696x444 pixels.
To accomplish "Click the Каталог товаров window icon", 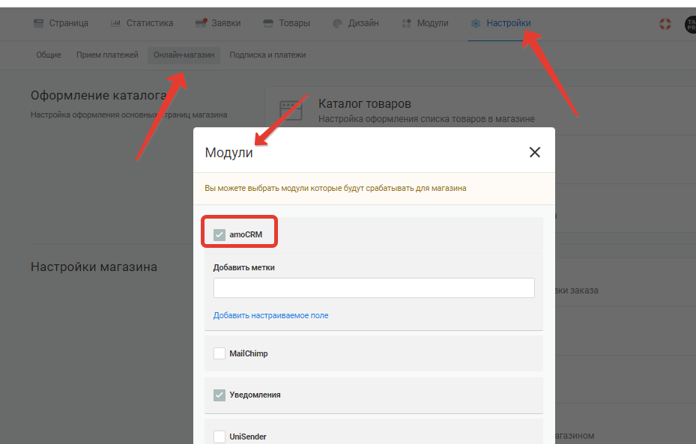I will point(291,111).
